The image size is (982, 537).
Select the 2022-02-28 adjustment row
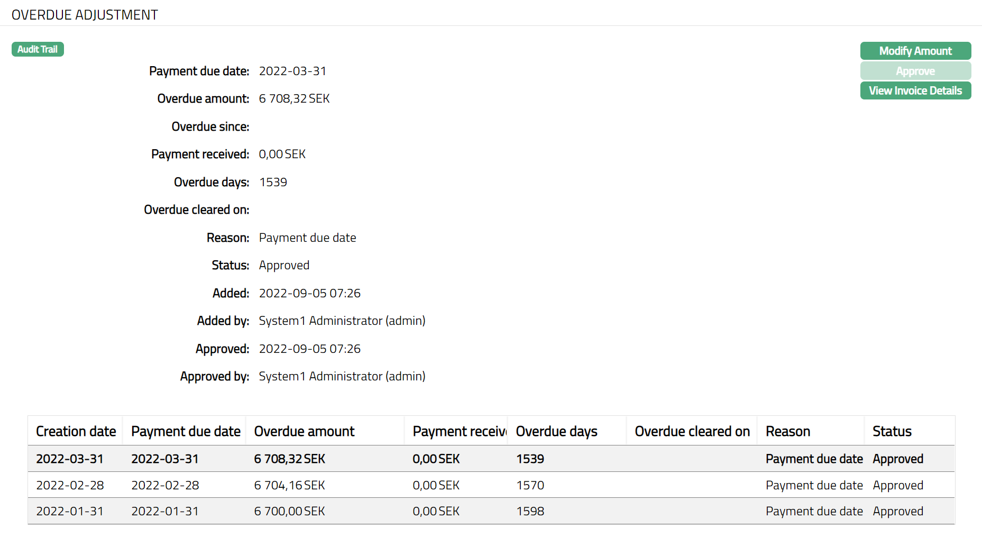coord(69,485)
